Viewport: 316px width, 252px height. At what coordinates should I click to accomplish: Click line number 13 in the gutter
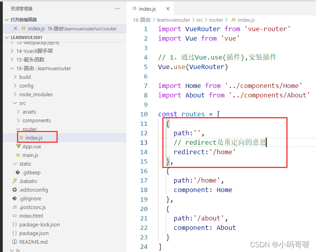click(x=144, y=142)
